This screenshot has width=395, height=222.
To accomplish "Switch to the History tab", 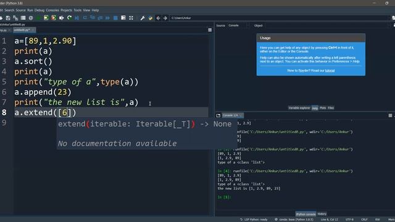I will (x=322, y=214).
